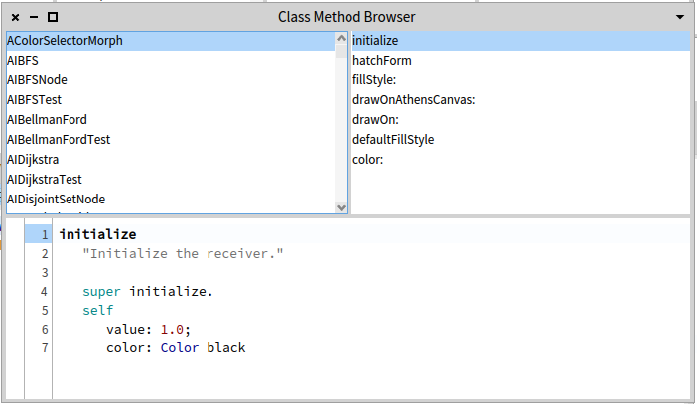The height and width of the screenshot is (404, 697).
Task: Click the class list scrollbar thumb
Action: point(341,51)
